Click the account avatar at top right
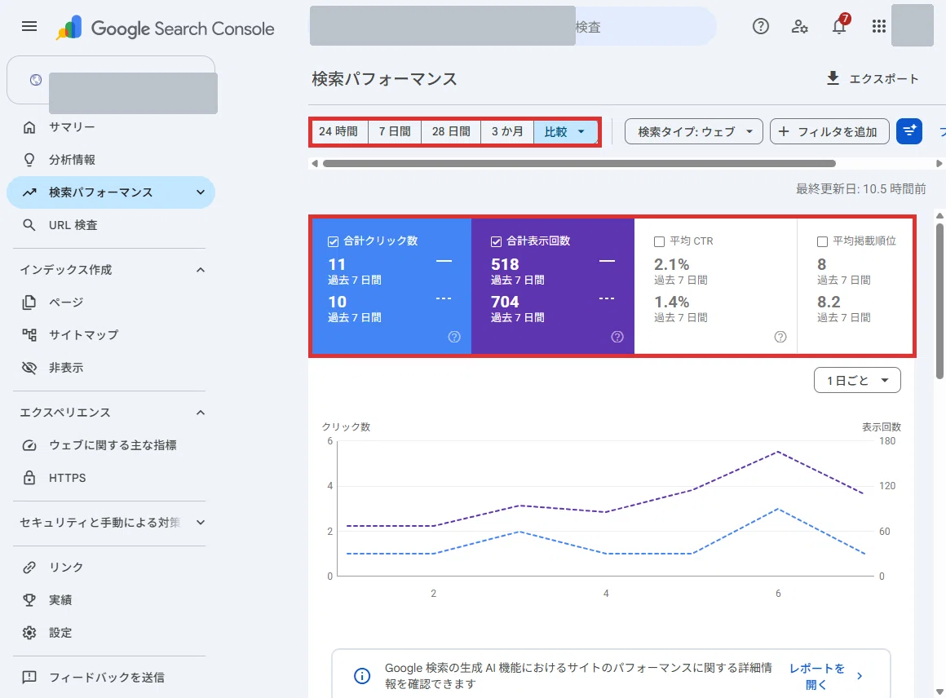 [x=913, y=25]
